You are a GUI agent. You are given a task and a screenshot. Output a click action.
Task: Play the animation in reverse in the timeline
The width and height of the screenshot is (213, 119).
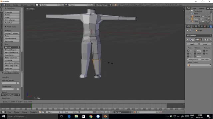click(103, 112)
